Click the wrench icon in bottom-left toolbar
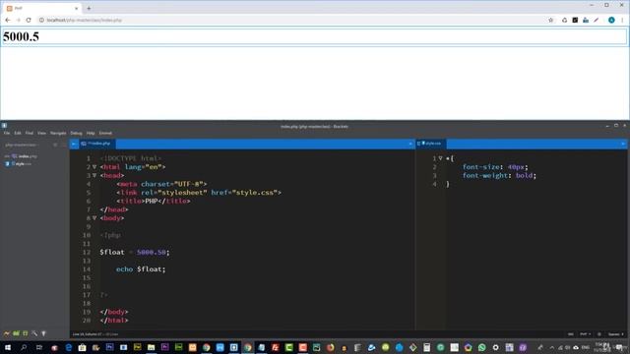 34,333
